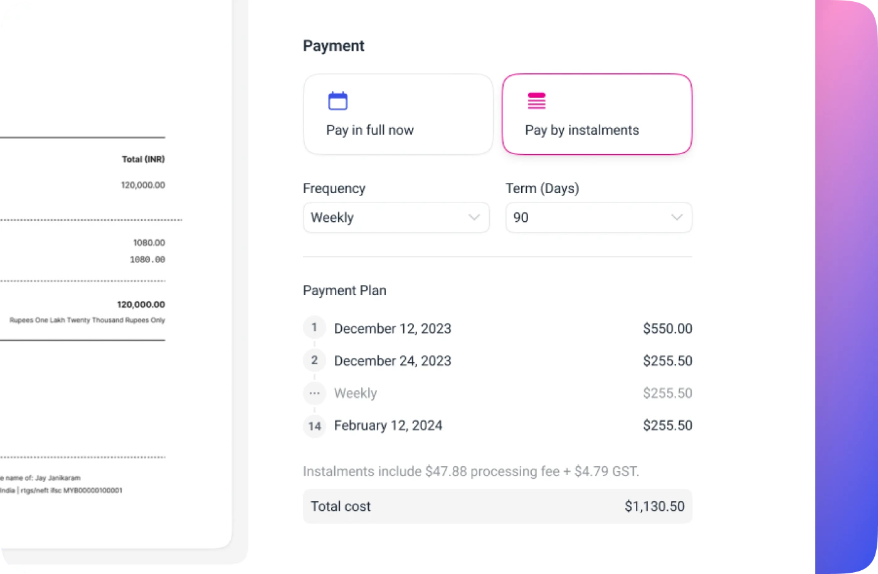Click the Payment section heading

333,45
